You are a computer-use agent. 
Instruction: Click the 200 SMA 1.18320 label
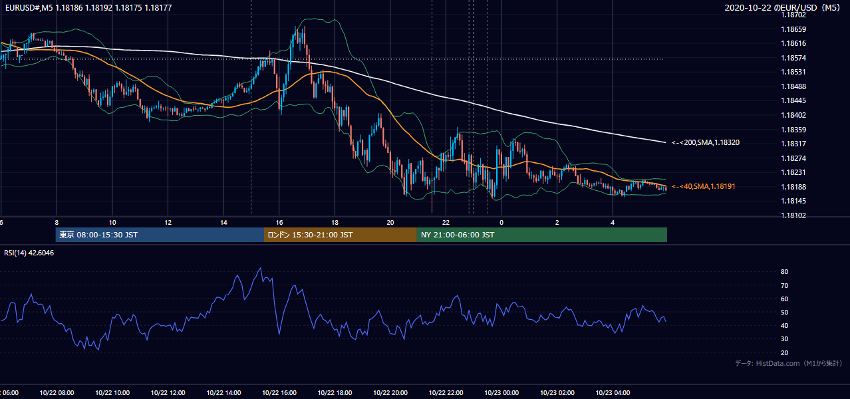[x=705, y=142]
